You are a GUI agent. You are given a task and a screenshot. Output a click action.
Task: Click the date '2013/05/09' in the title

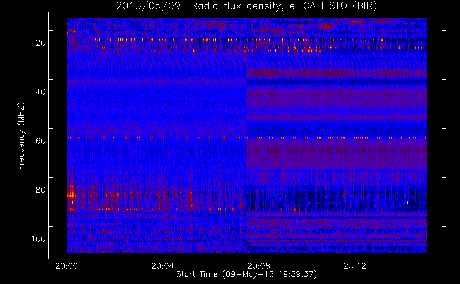pos(148,6)
